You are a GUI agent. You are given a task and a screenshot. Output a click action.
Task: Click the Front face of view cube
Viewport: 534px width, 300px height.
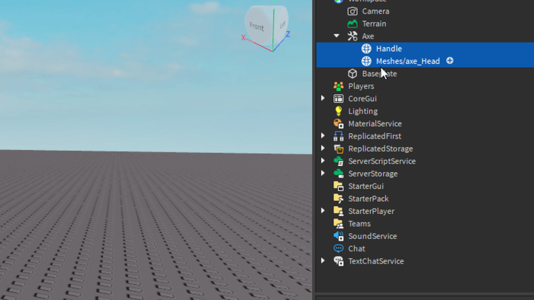(258, 27)
